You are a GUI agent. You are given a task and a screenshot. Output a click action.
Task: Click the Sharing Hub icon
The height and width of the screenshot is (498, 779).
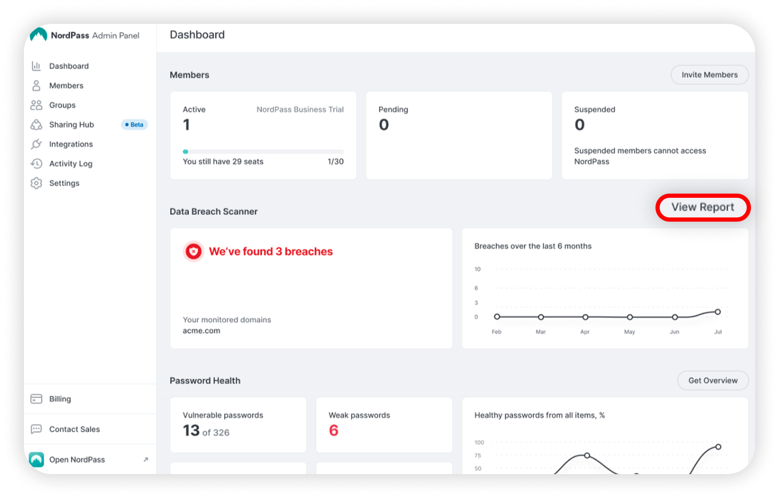[36, 125]
